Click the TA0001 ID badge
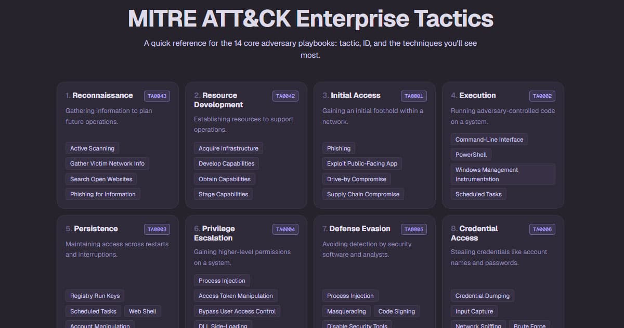This screenshot has height=328, width=624. point(414,96)
